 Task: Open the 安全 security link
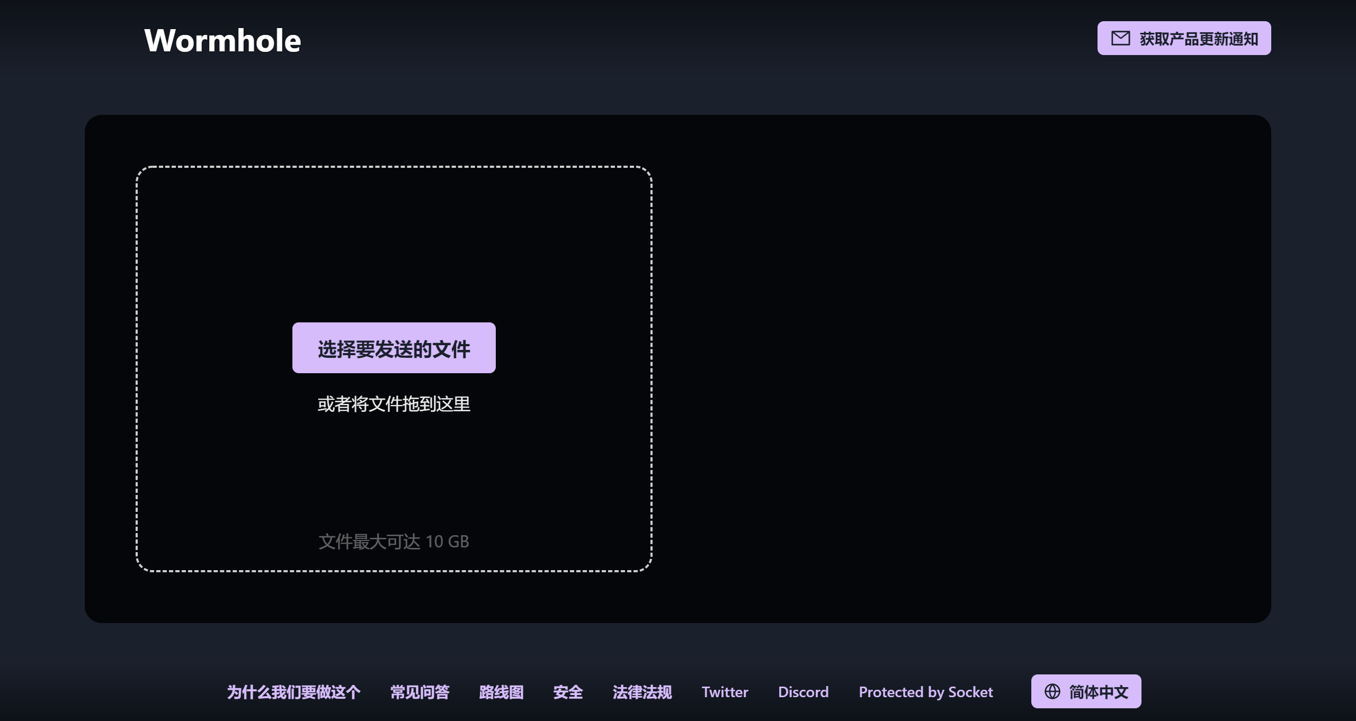click(568, 692)
